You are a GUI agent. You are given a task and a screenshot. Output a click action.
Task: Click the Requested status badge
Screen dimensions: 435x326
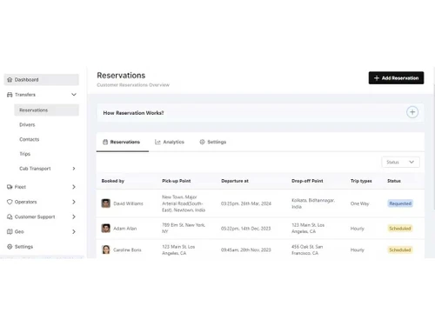(400, 203)
